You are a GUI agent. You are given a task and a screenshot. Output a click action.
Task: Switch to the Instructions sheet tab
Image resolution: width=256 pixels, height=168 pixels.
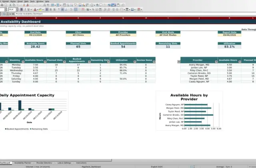point(81,163)
